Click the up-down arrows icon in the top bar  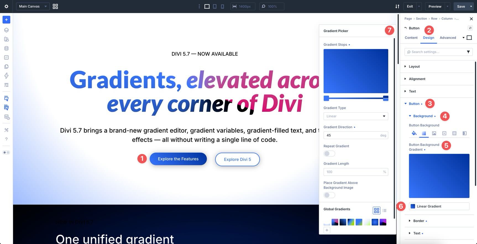coord(397,6)
